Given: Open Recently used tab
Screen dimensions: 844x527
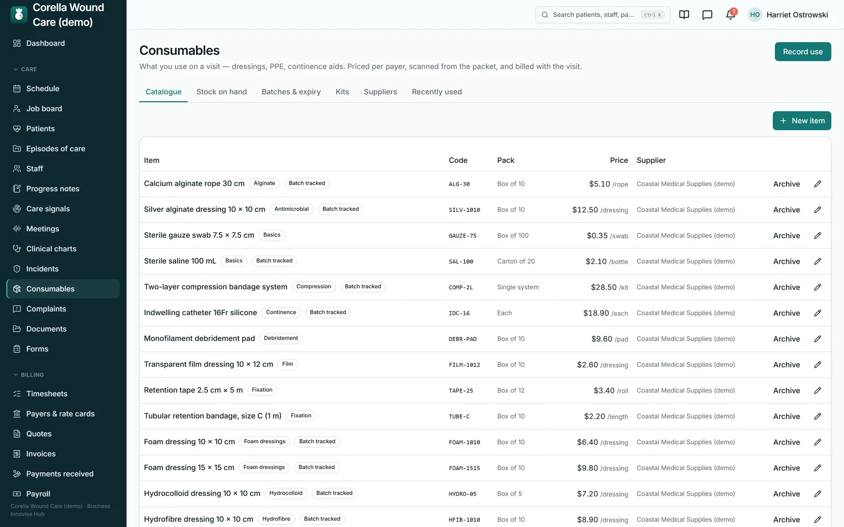Looking at the screenshot, I should click(x=437, y=92).
